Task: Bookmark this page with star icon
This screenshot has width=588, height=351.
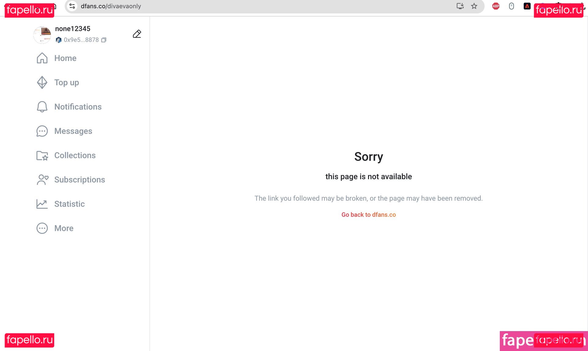Action: point(474,6)
